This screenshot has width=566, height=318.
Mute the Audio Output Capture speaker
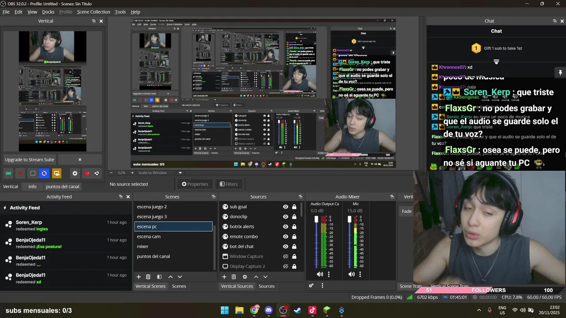click(x=320, y=274)
